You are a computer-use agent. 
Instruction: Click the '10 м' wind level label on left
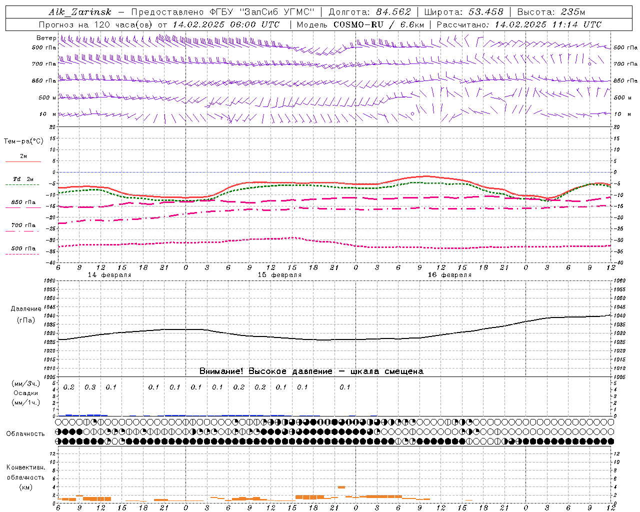(48, 114)
